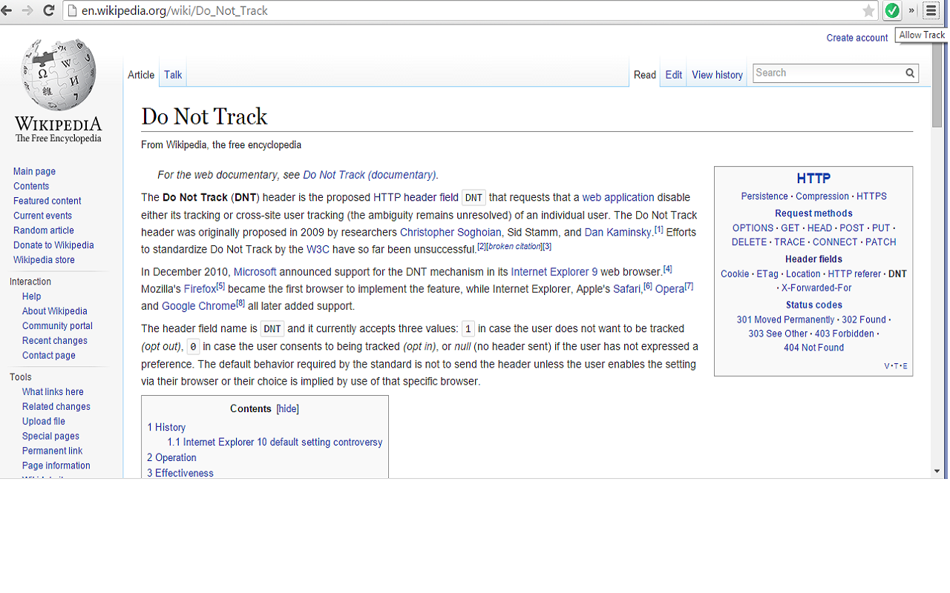This screenshot has height=593, width=950.
Task: Open Wikipedia store link
Action: (44, 260)
